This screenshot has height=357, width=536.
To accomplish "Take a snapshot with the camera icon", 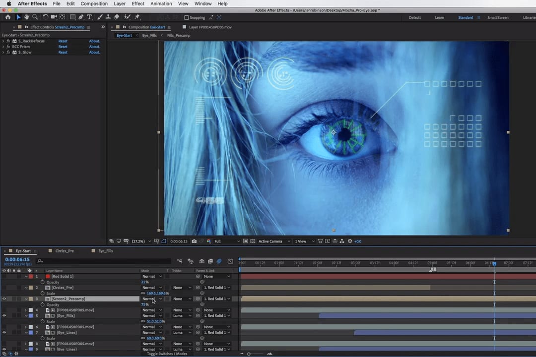I will [x=194, y=241].
